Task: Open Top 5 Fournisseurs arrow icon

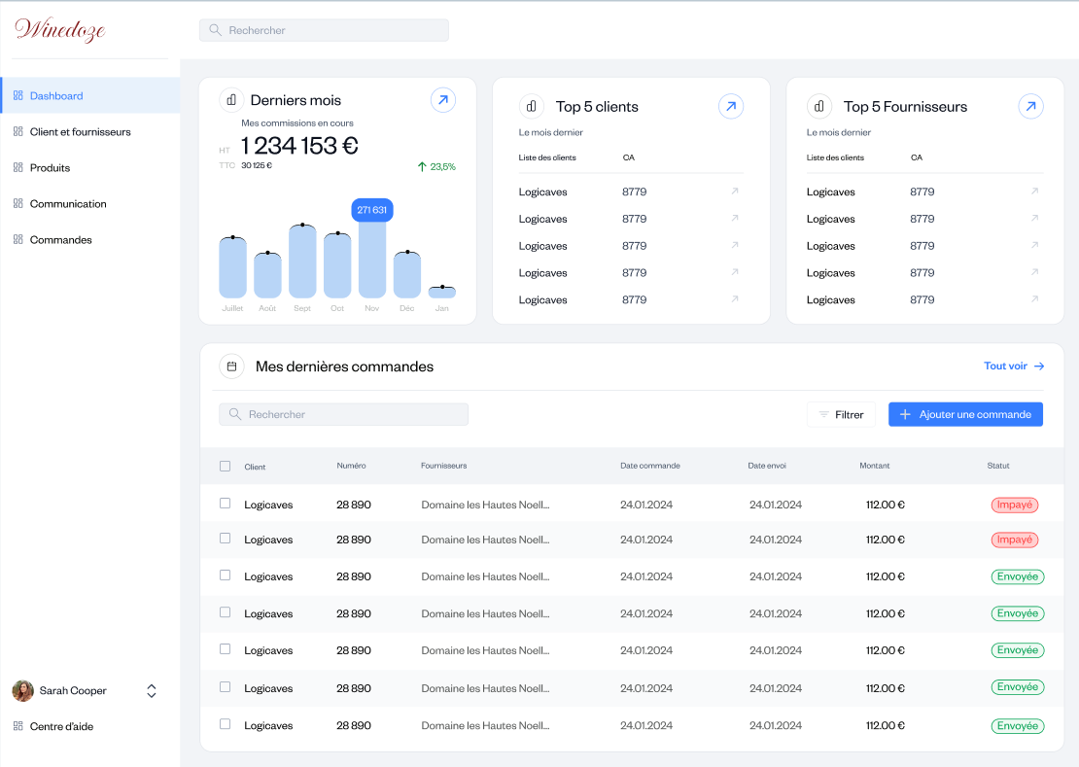Action: point(1030,107)
